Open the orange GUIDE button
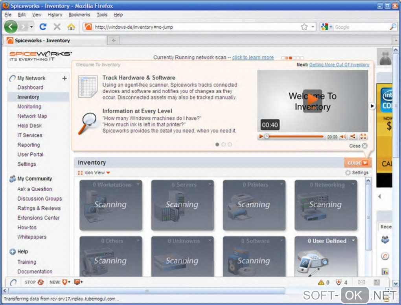 point(357,163)
